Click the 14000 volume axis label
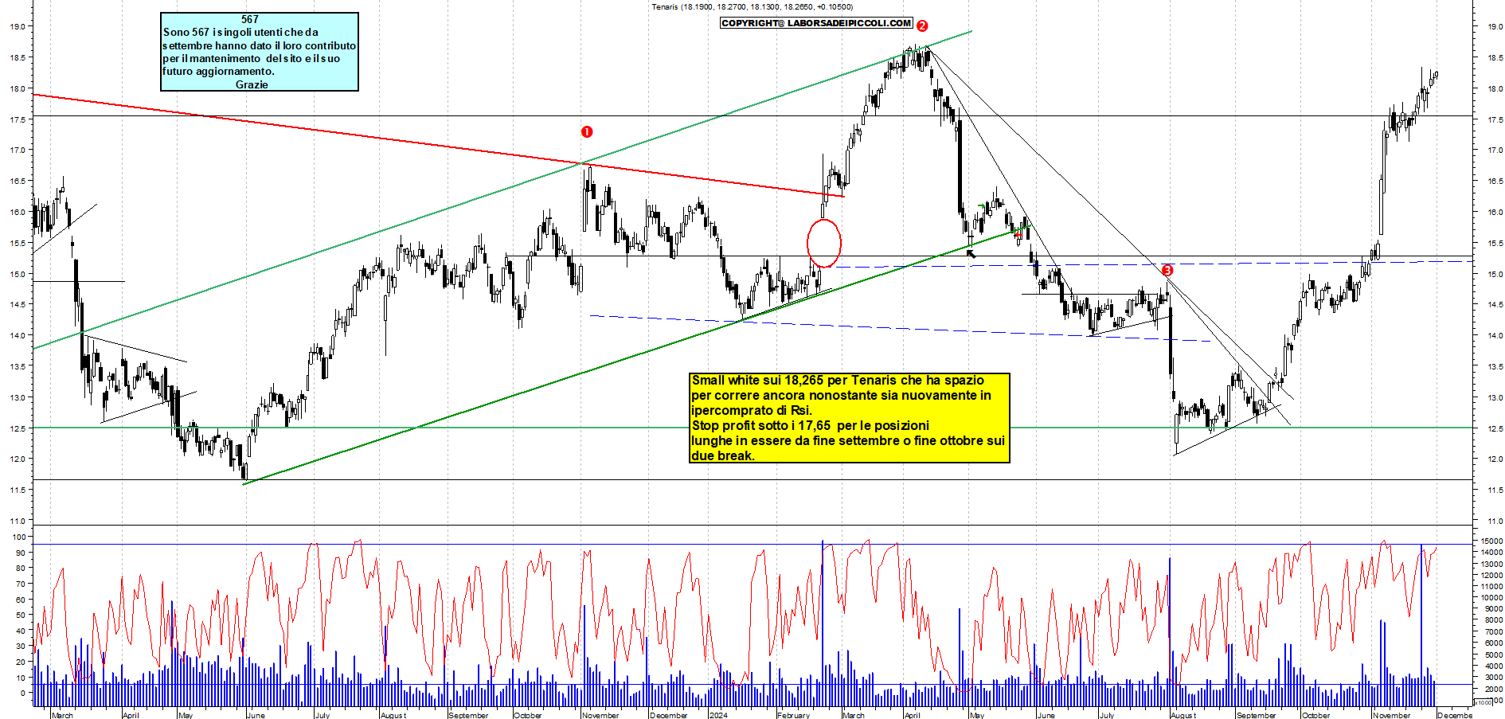This screenshot has width=1505, height=719. pyautogui.click(x=1491, y=552)
